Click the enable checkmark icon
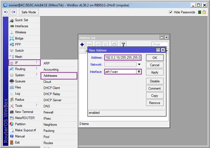This screenshot has height=148, width=210. (98, 44)
